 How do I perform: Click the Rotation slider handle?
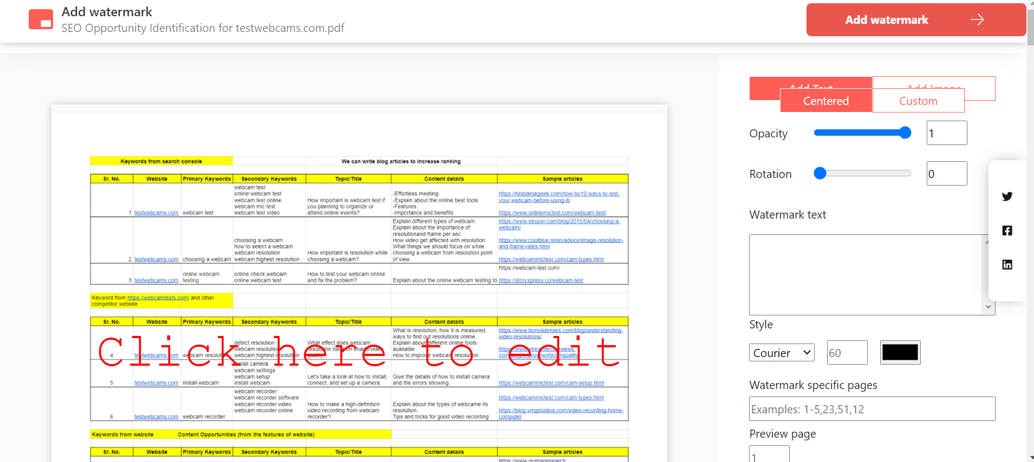coord(820,174)
